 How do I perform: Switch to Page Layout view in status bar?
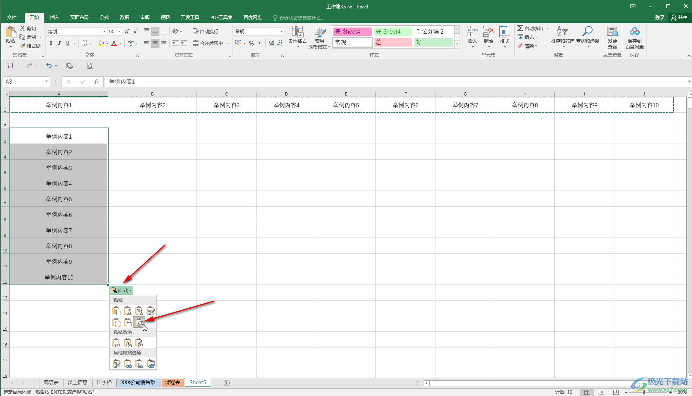coord(601,392)
